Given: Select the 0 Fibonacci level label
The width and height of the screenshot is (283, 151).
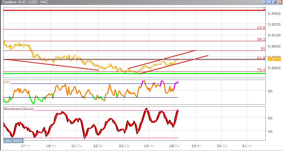Looking at the screenshot, I should coord(264,9).
